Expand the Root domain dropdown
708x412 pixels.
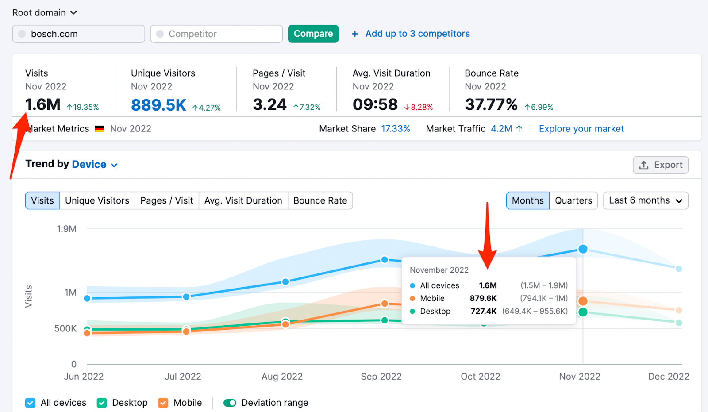[x=45, y=12]
